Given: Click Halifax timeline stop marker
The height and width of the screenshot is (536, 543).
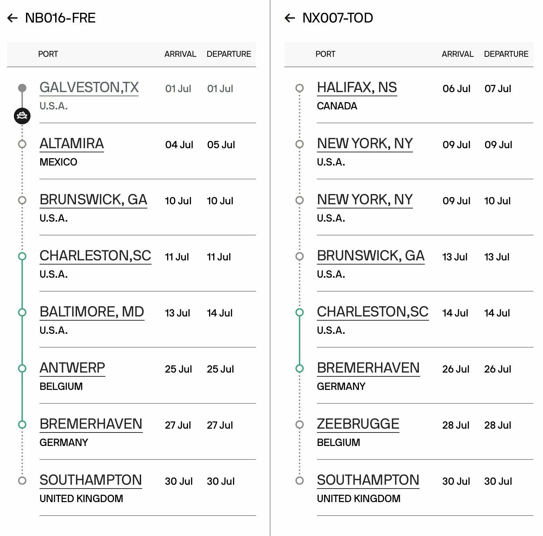Looking at the screenshot, I should pyautogui.click(x=300, y=88).
